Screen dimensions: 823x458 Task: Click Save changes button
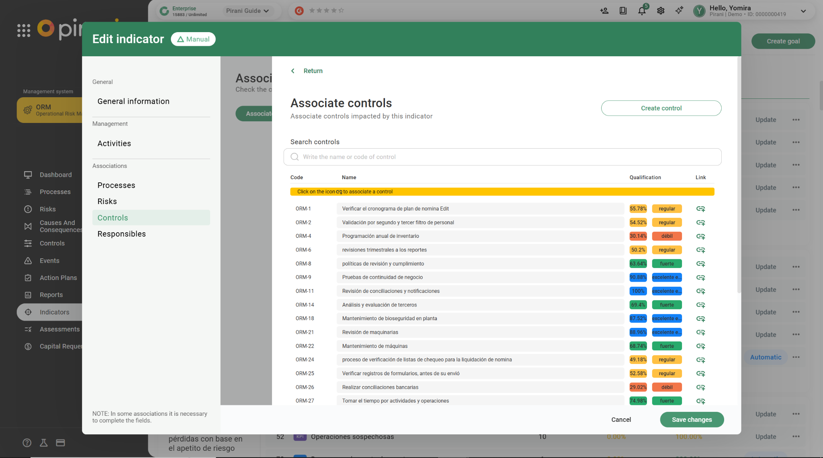click(692, 419)
